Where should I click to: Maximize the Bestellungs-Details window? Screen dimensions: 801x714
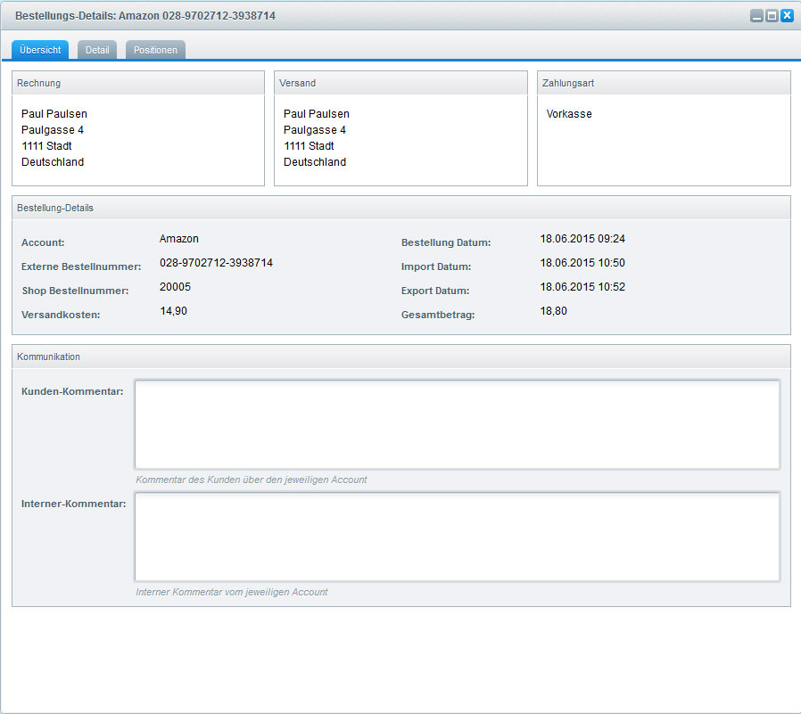[x=772, y=16]
